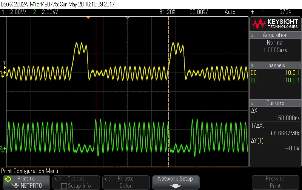The height and width of the screenshot is (190, 302).
Task: Click the Print Configuration Menu title
Action: 29,171
